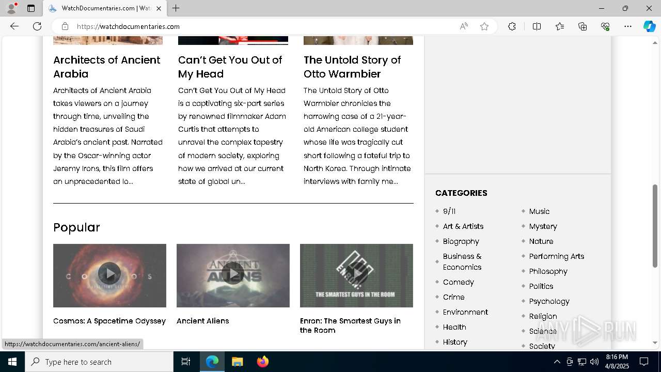Open Browser essentials
Viewport: 661px width, 372px height.
(605, 26)
